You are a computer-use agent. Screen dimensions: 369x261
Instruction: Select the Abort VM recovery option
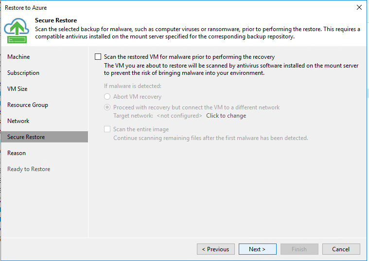coord(107,97)
